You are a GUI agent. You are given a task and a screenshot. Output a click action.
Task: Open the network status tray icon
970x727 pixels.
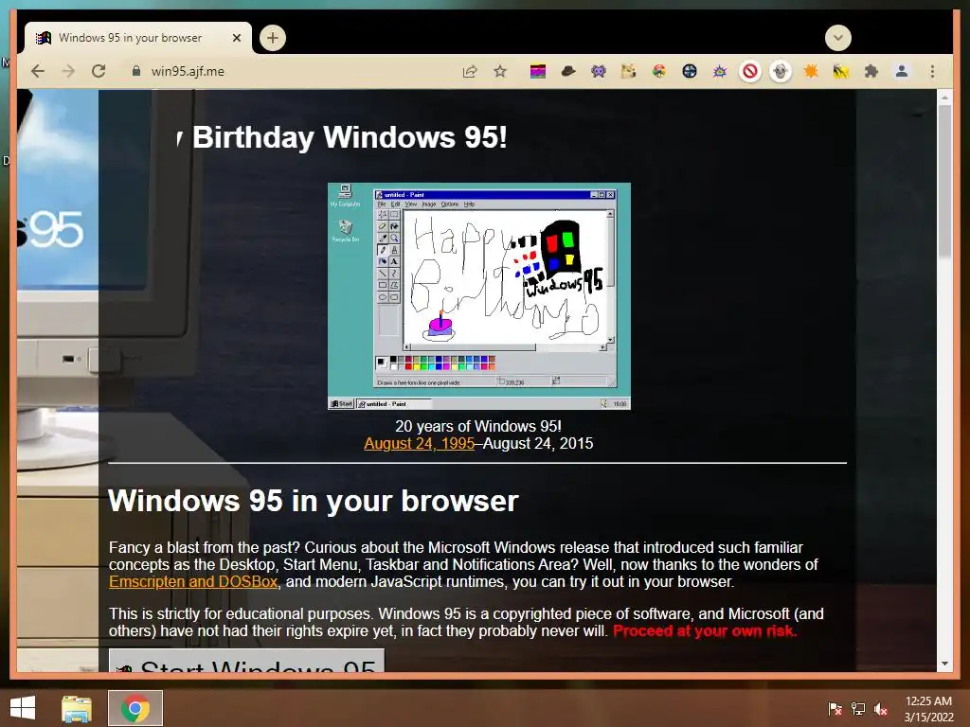click(x=858, y=708)
